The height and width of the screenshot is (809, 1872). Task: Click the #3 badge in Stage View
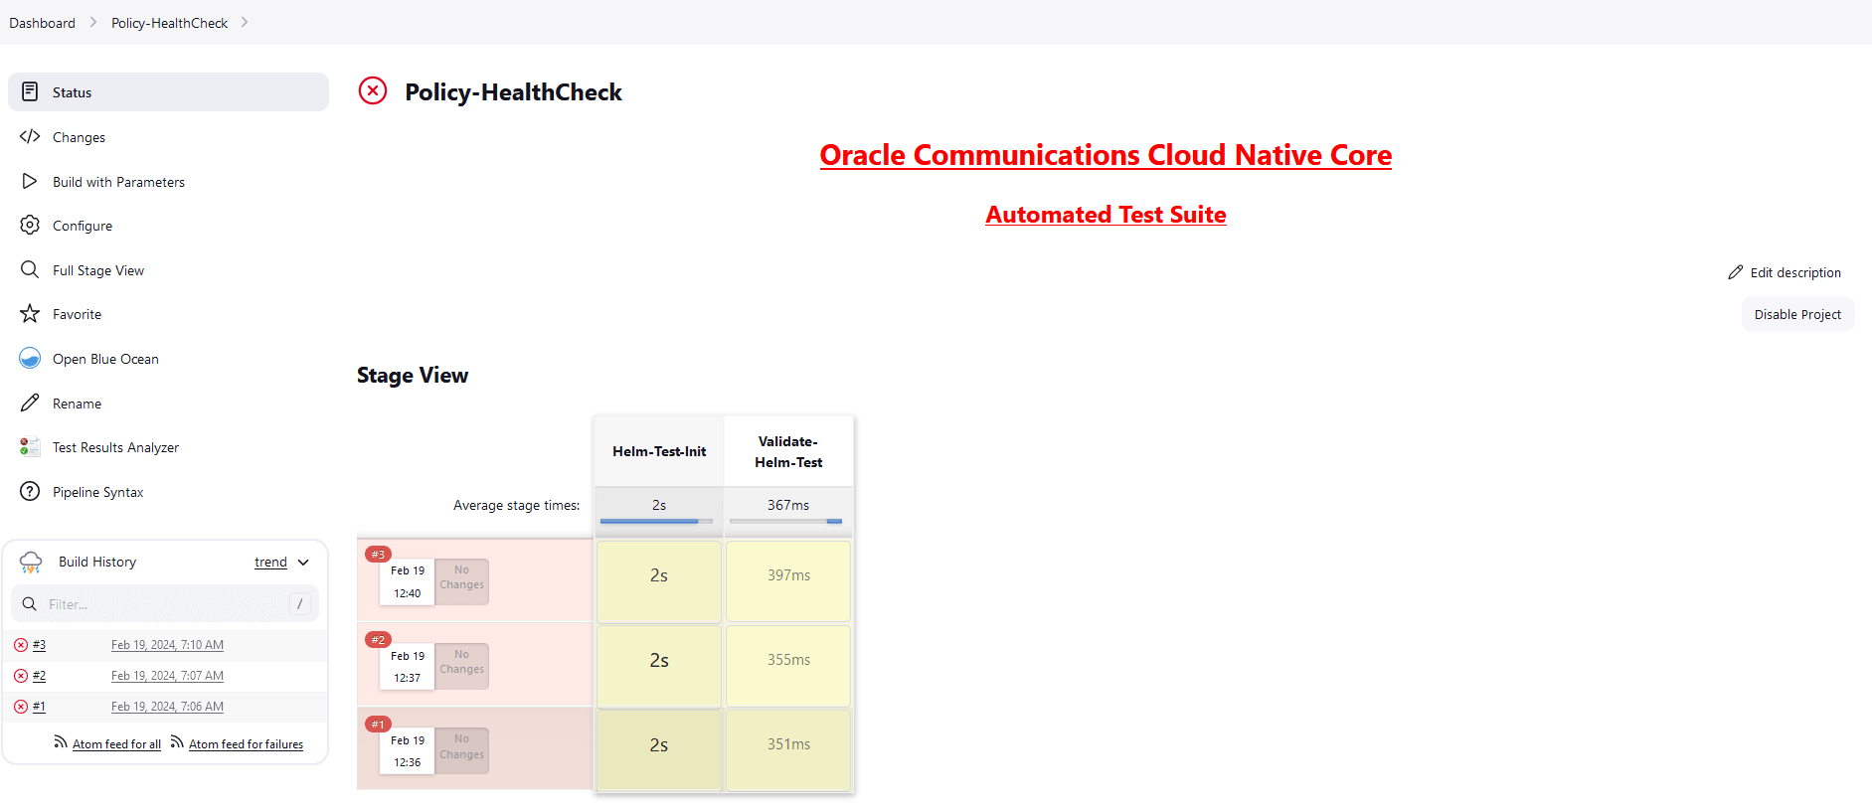point(378,554)
